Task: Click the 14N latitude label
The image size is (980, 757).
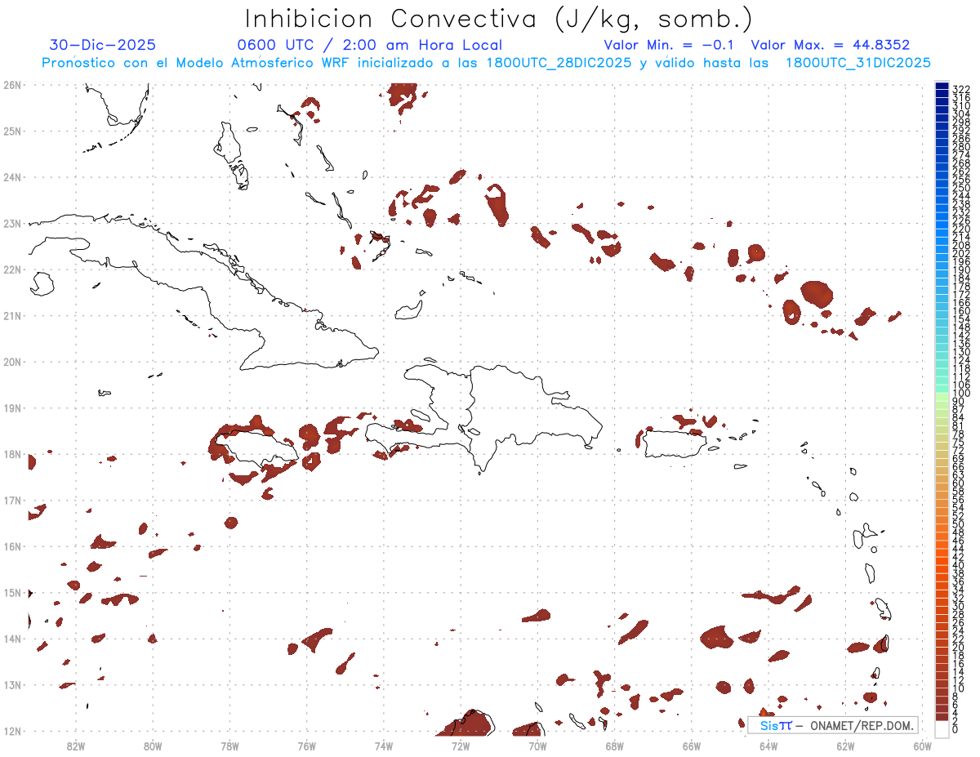Action: pyautogui.click(x=12, y=639)
